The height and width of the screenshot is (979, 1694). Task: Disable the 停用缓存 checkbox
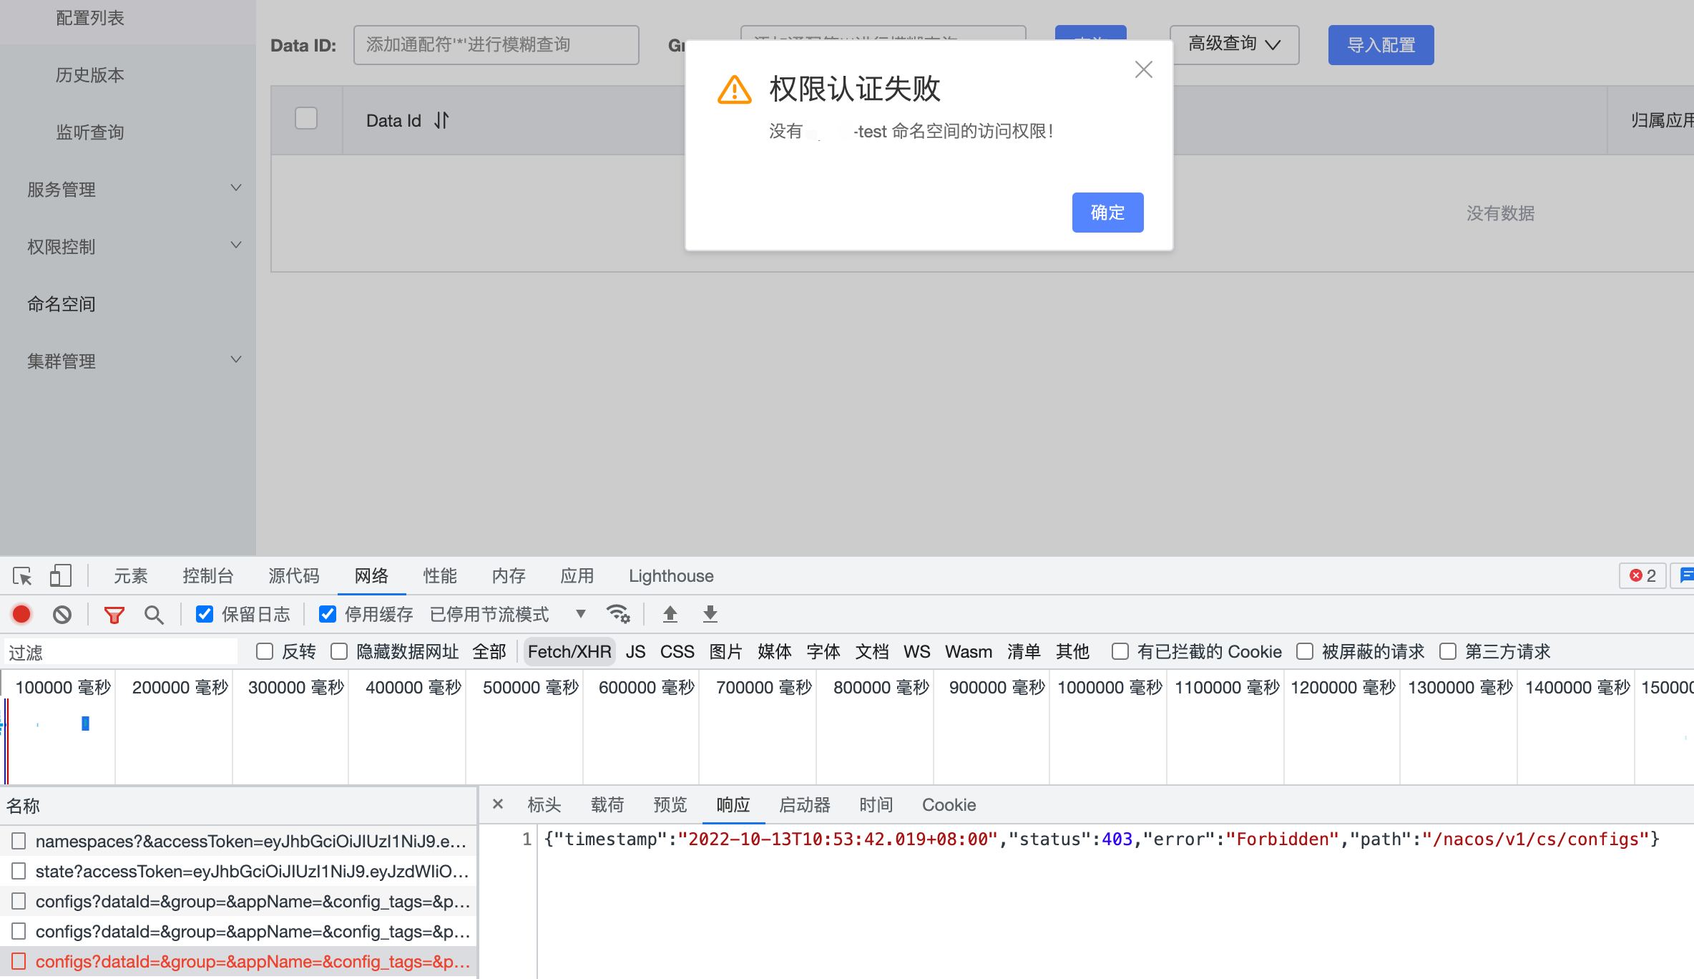pos(328,613)
